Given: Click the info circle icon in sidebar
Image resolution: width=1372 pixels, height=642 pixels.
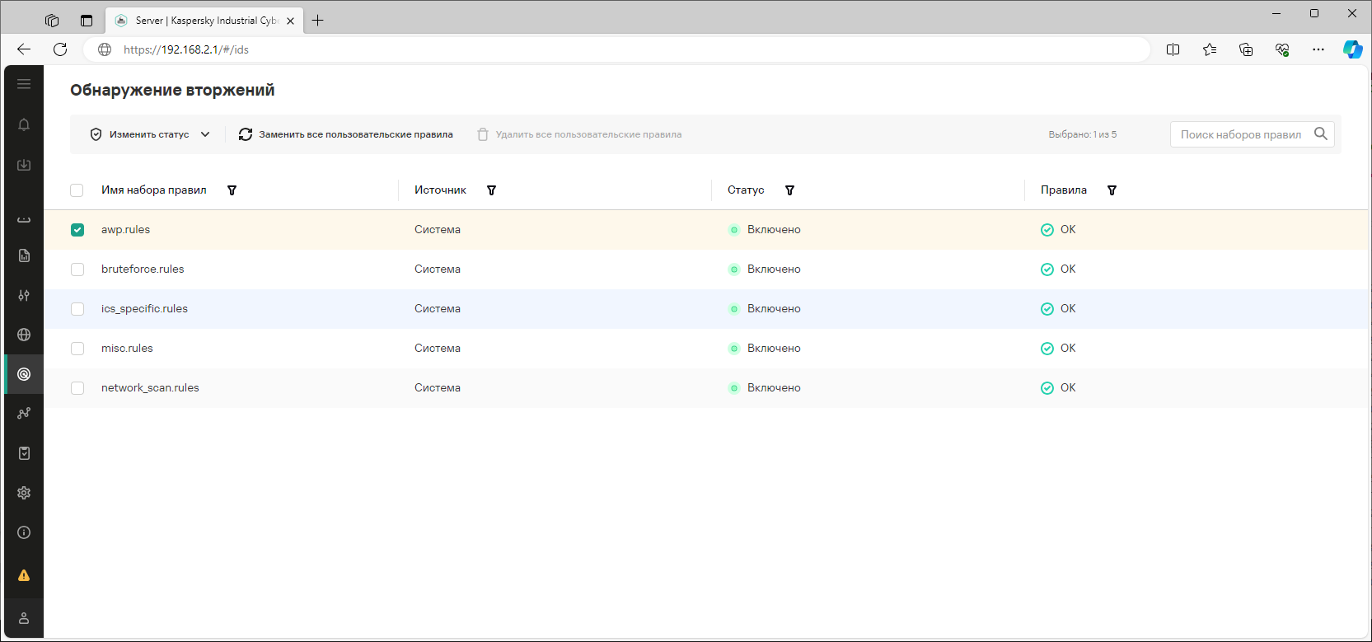Looking at the screenshot, I should click(x=24, y=532).
